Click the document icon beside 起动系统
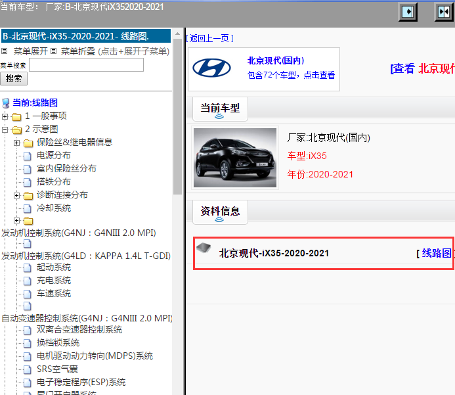The width and height of the screenshot is (455, 395). coord(28,267)
